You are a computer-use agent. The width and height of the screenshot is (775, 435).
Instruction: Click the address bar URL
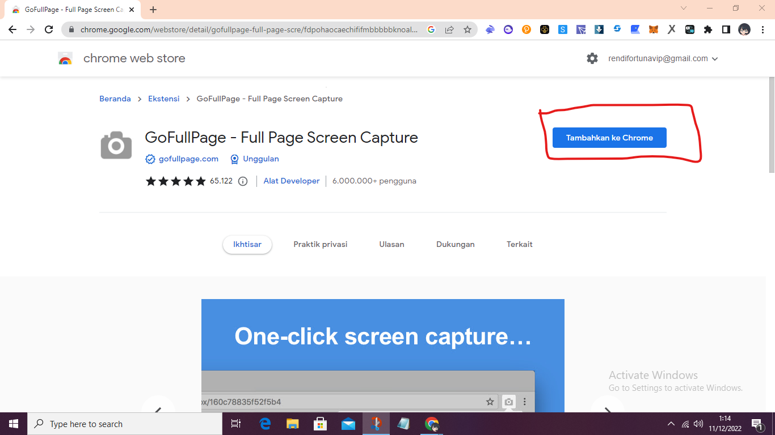tap(249, 29)
